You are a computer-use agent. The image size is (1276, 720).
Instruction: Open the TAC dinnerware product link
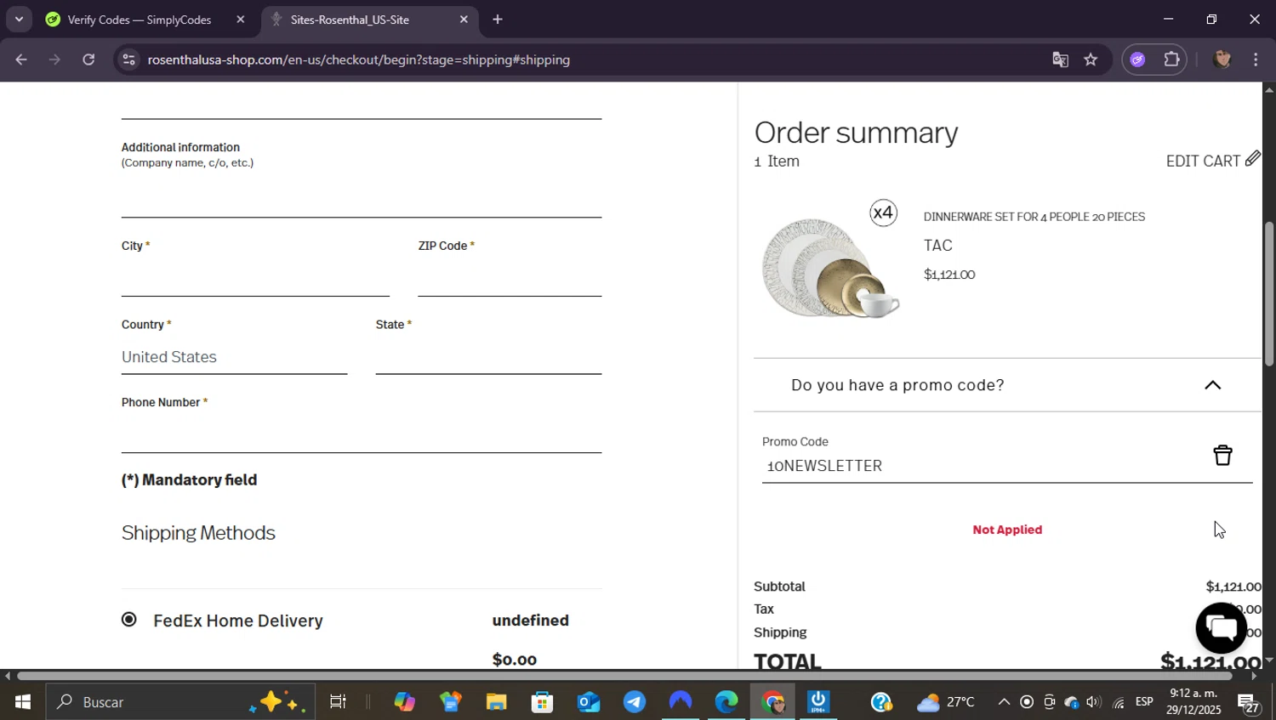click(938, 246)
